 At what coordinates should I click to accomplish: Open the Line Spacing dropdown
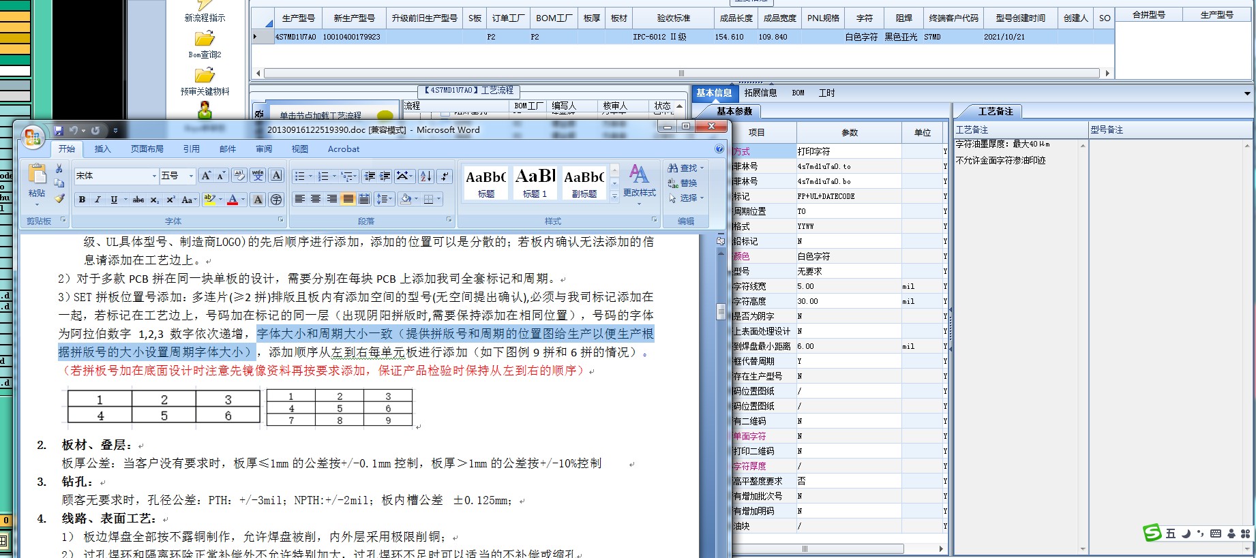click(x=385, y=199)
